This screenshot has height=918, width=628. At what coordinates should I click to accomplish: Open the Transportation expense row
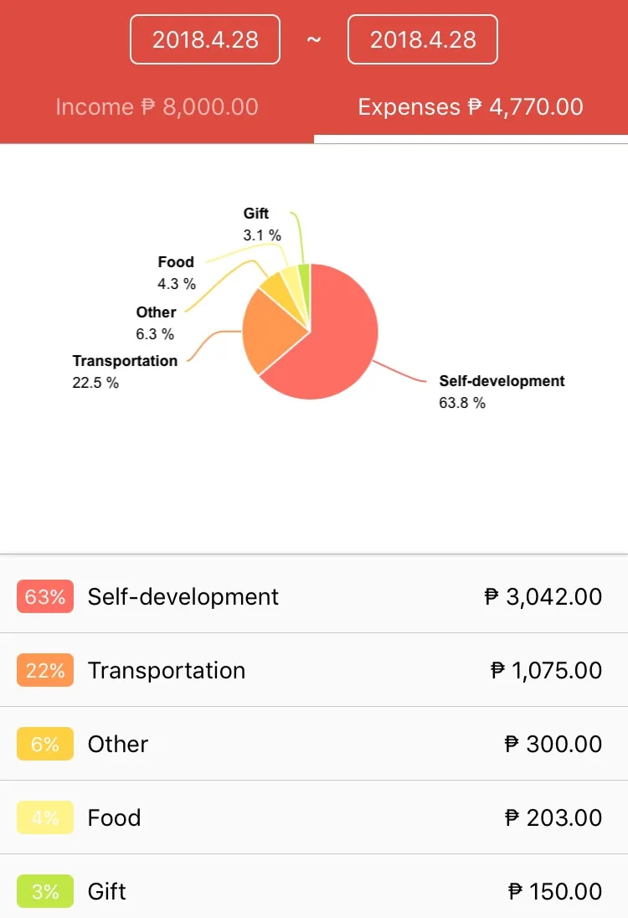[x=314, y=670]
